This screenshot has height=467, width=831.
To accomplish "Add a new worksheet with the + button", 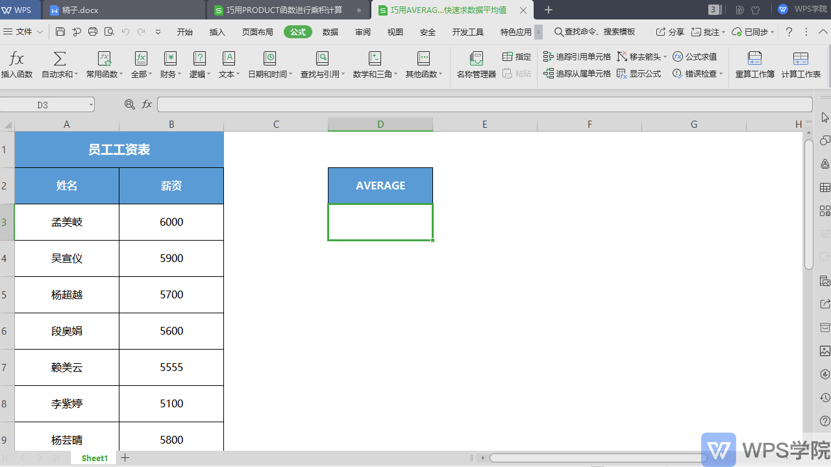I will 125,458.
